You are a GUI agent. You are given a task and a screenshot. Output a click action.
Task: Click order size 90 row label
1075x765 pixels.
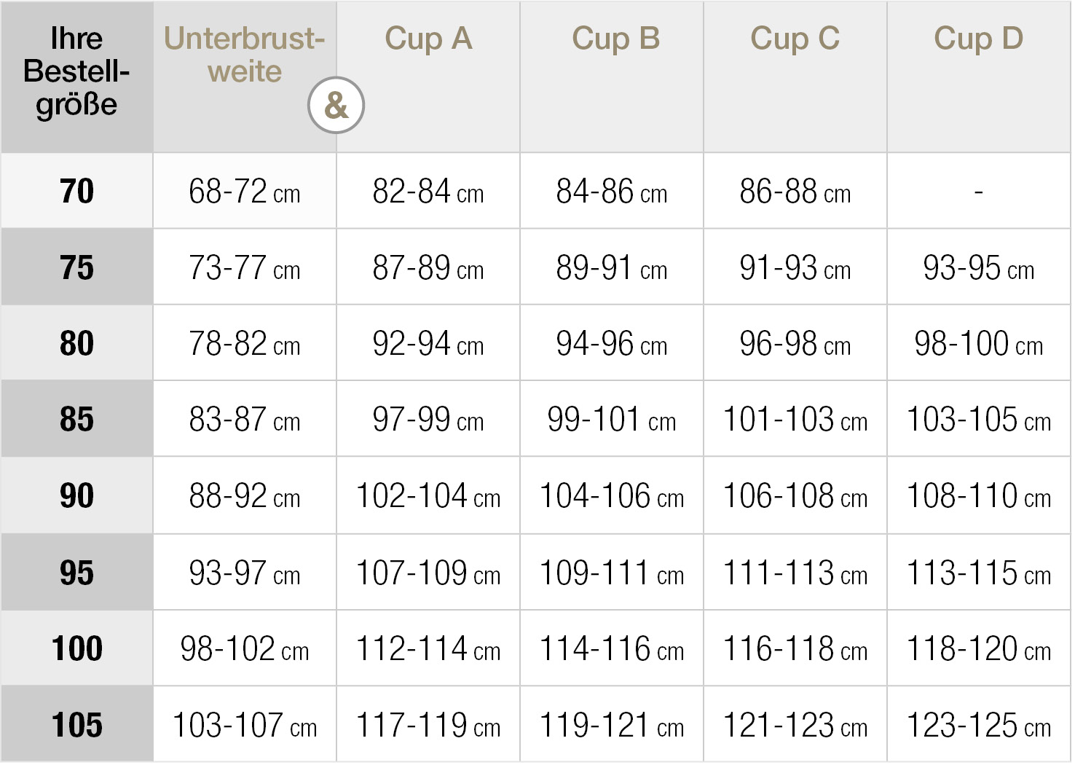[x=76, y=496]
